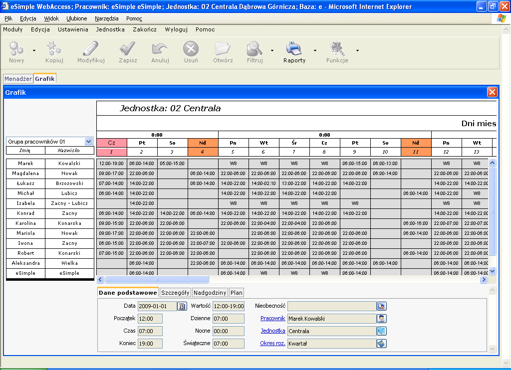Click the orange Nd day 4 header
Image resolution: width=511 pixels, height=370 pixels.
(x=203, y=143)
